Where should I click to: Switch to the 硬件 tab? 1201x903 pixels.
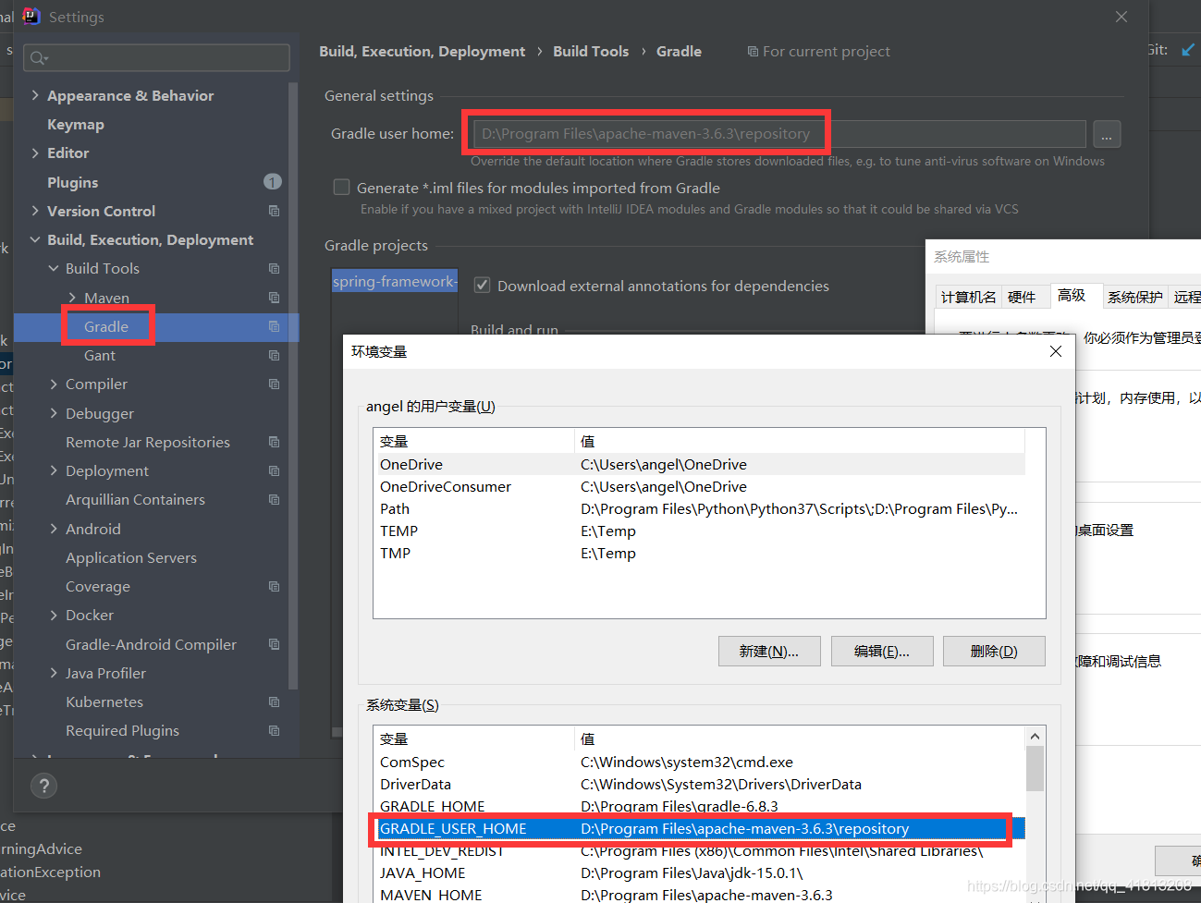pyautogui.click(x=1022, y=297)
